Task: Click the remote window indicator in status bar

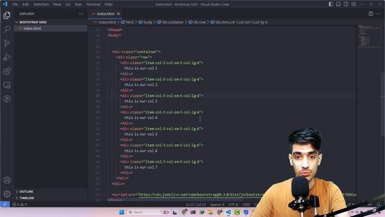Action: point(5,204)
